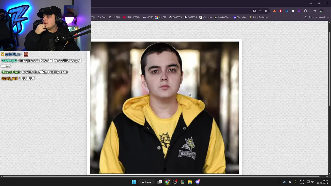Open the BracketFights bookmark
The height and width of the screenshot is (186, 331).
pyautogui.click(x=222, y=17)
